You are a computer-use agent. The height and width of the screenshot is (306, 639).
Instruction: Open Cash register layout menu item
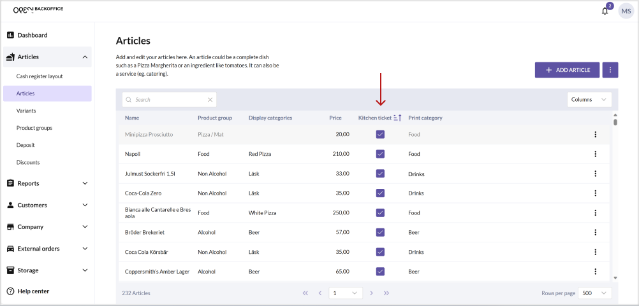coord(40,76)
